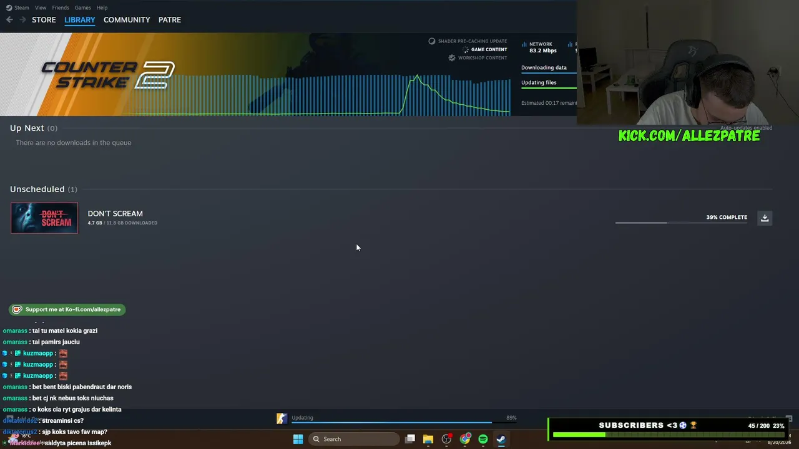Click the Network bar-chart icon

pos(524,44)
